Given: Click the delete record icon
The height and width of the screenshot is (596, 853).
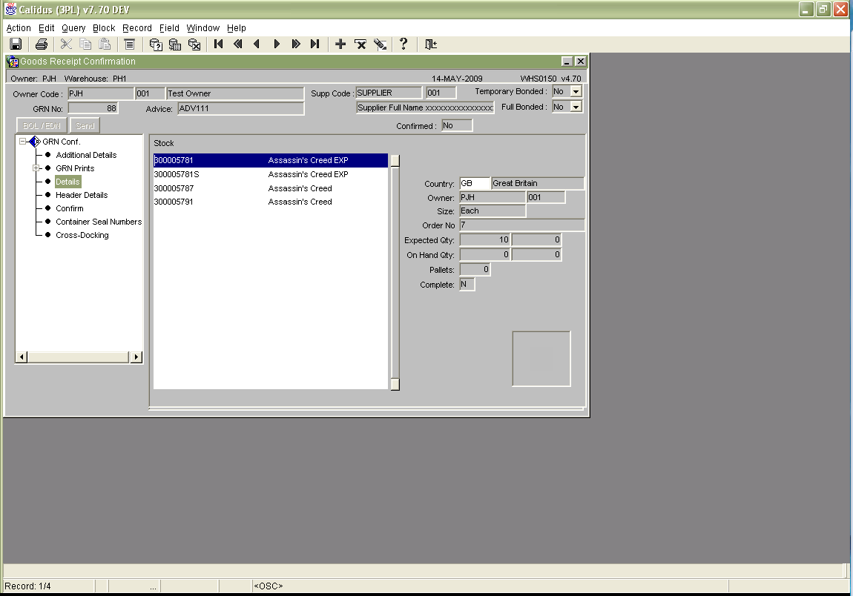Looking at the screenshot, I should [x=360, y=44].
